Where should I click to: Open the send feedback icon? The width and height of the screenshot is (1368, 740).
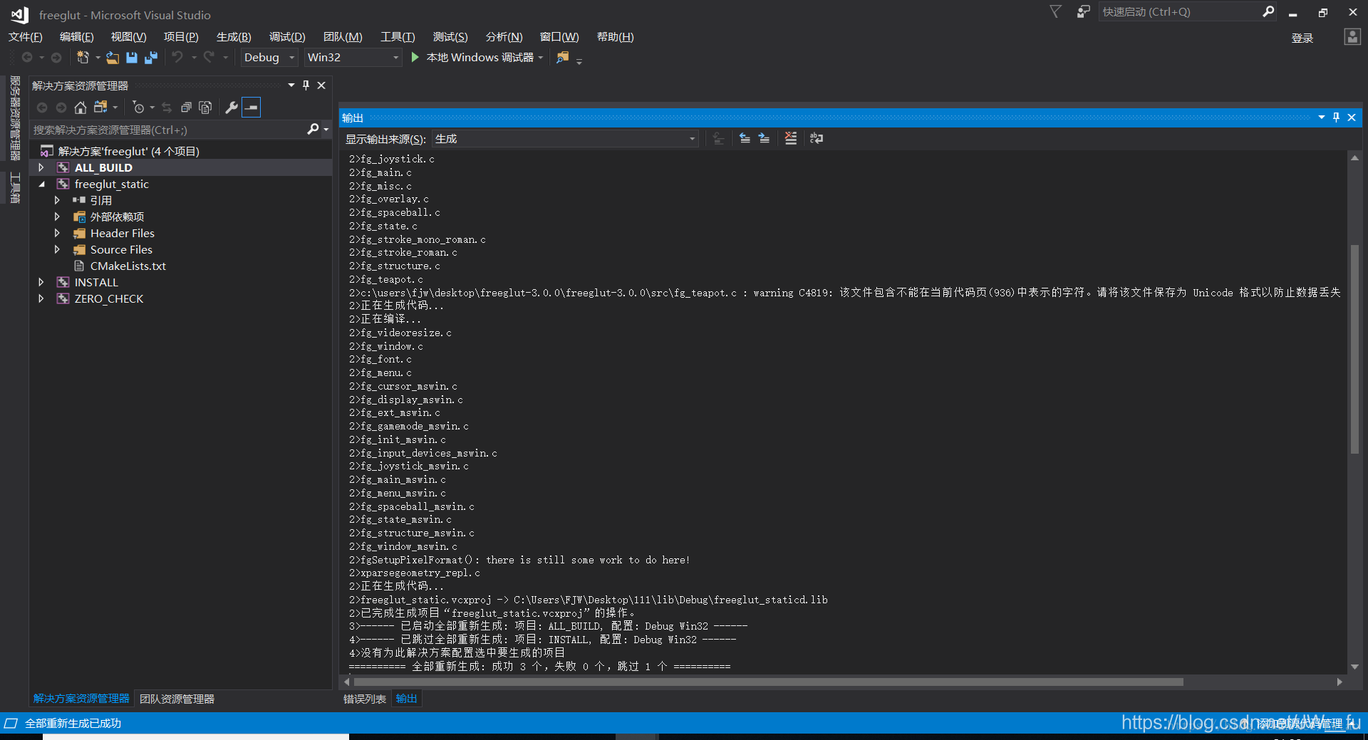(1084, 11)
